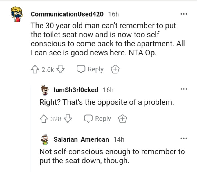
Task: Collapse thread using the left vertical line
Action: coord(31,126)
